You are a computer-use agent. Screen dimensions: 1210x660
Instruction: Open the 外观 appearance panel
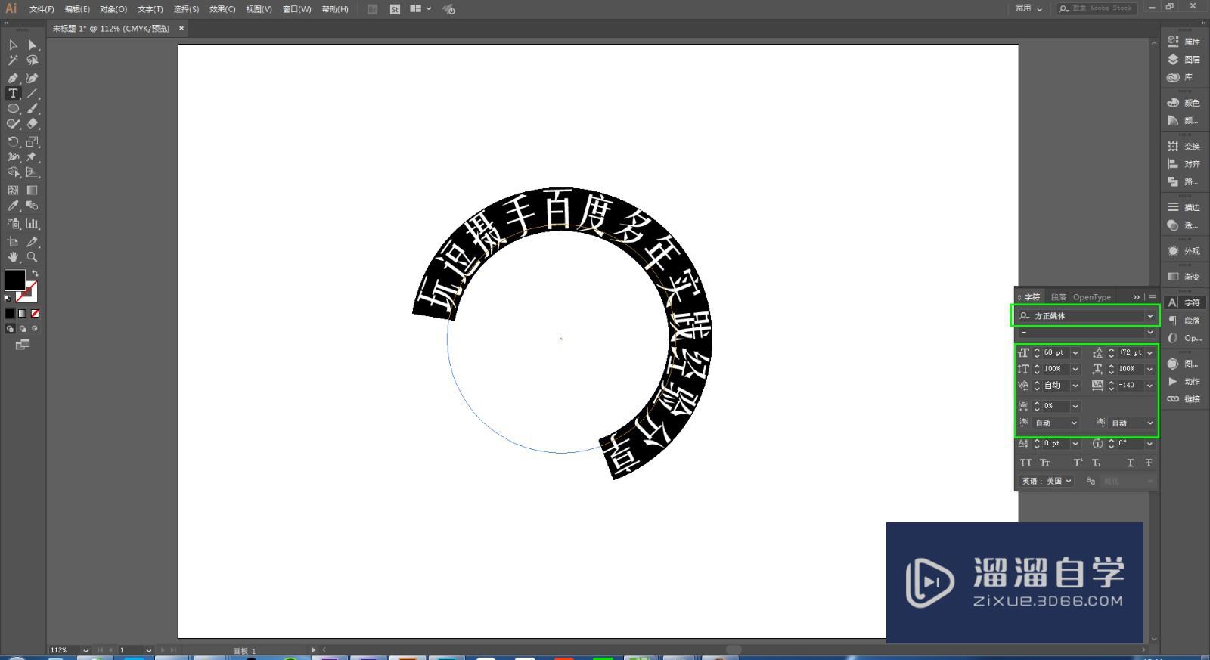1184,251
